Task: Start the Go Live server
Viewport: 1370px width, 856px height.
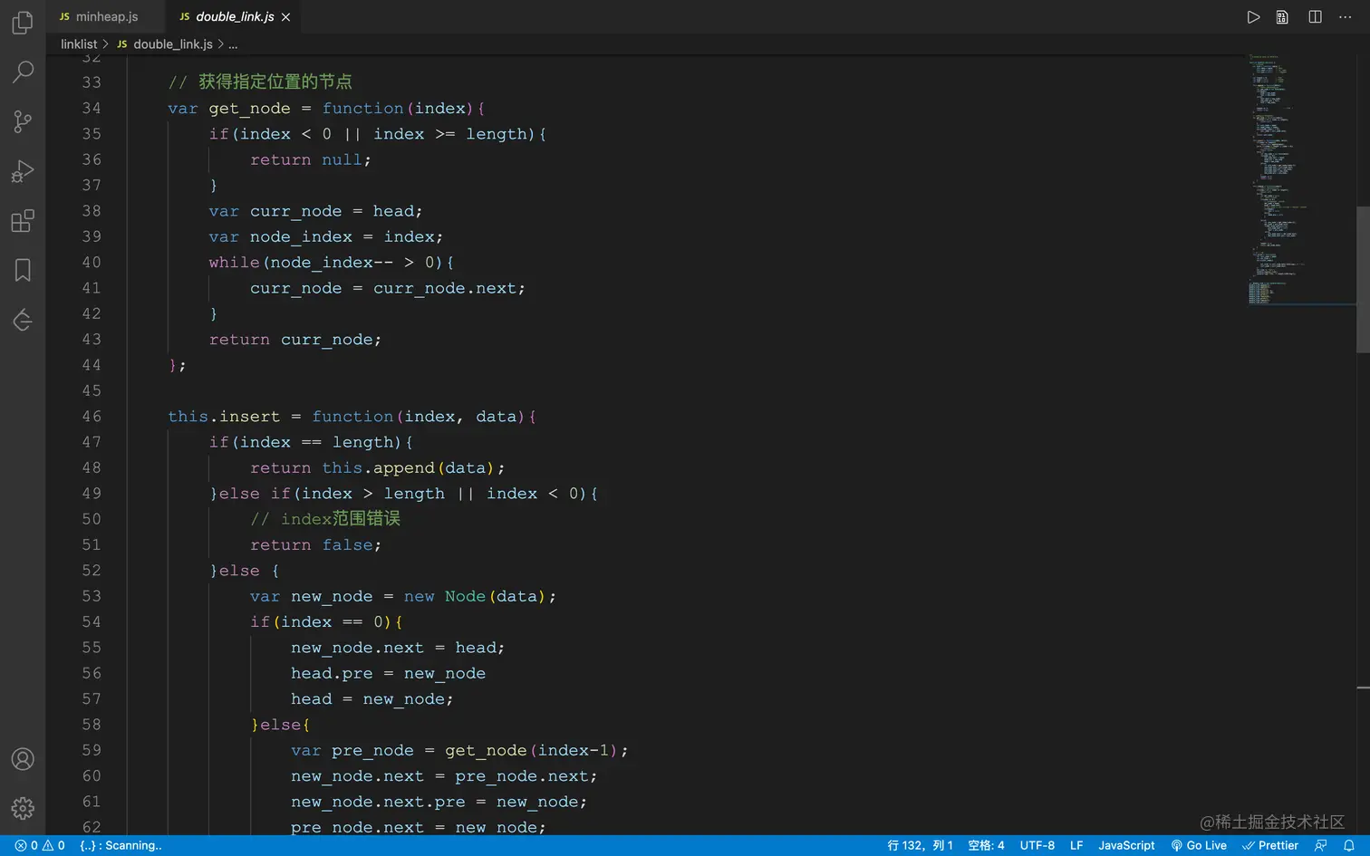Action: (x=1199, y=845)
